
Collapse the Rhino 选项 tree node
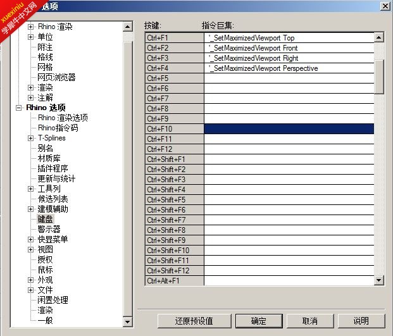[18, 108]
